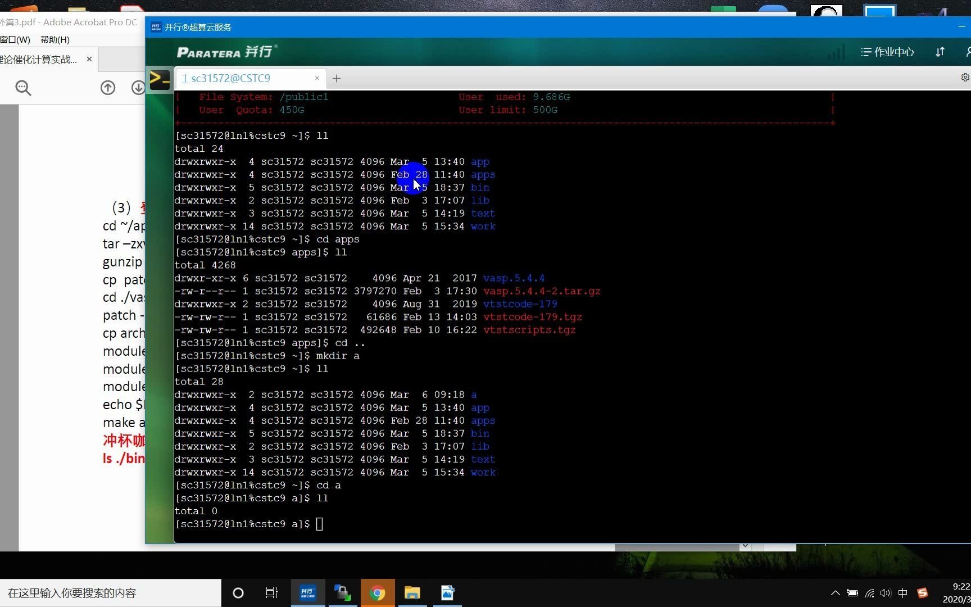Open Task View on taskbar
The width and height of the screenshot is (971, 607).
click(x=272, y=593)
